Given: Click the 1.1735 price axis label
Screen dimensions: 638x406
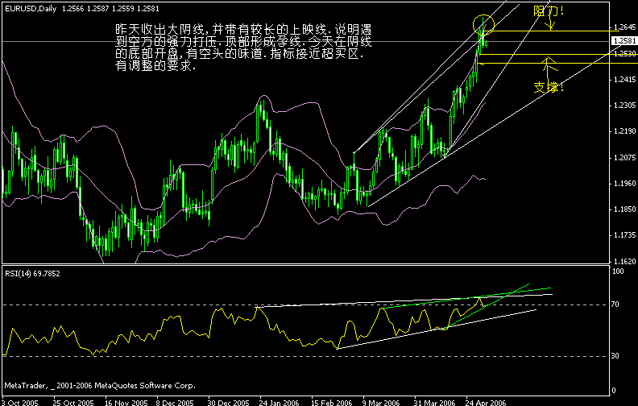Looking at the screenshot, I should (624, 235).
